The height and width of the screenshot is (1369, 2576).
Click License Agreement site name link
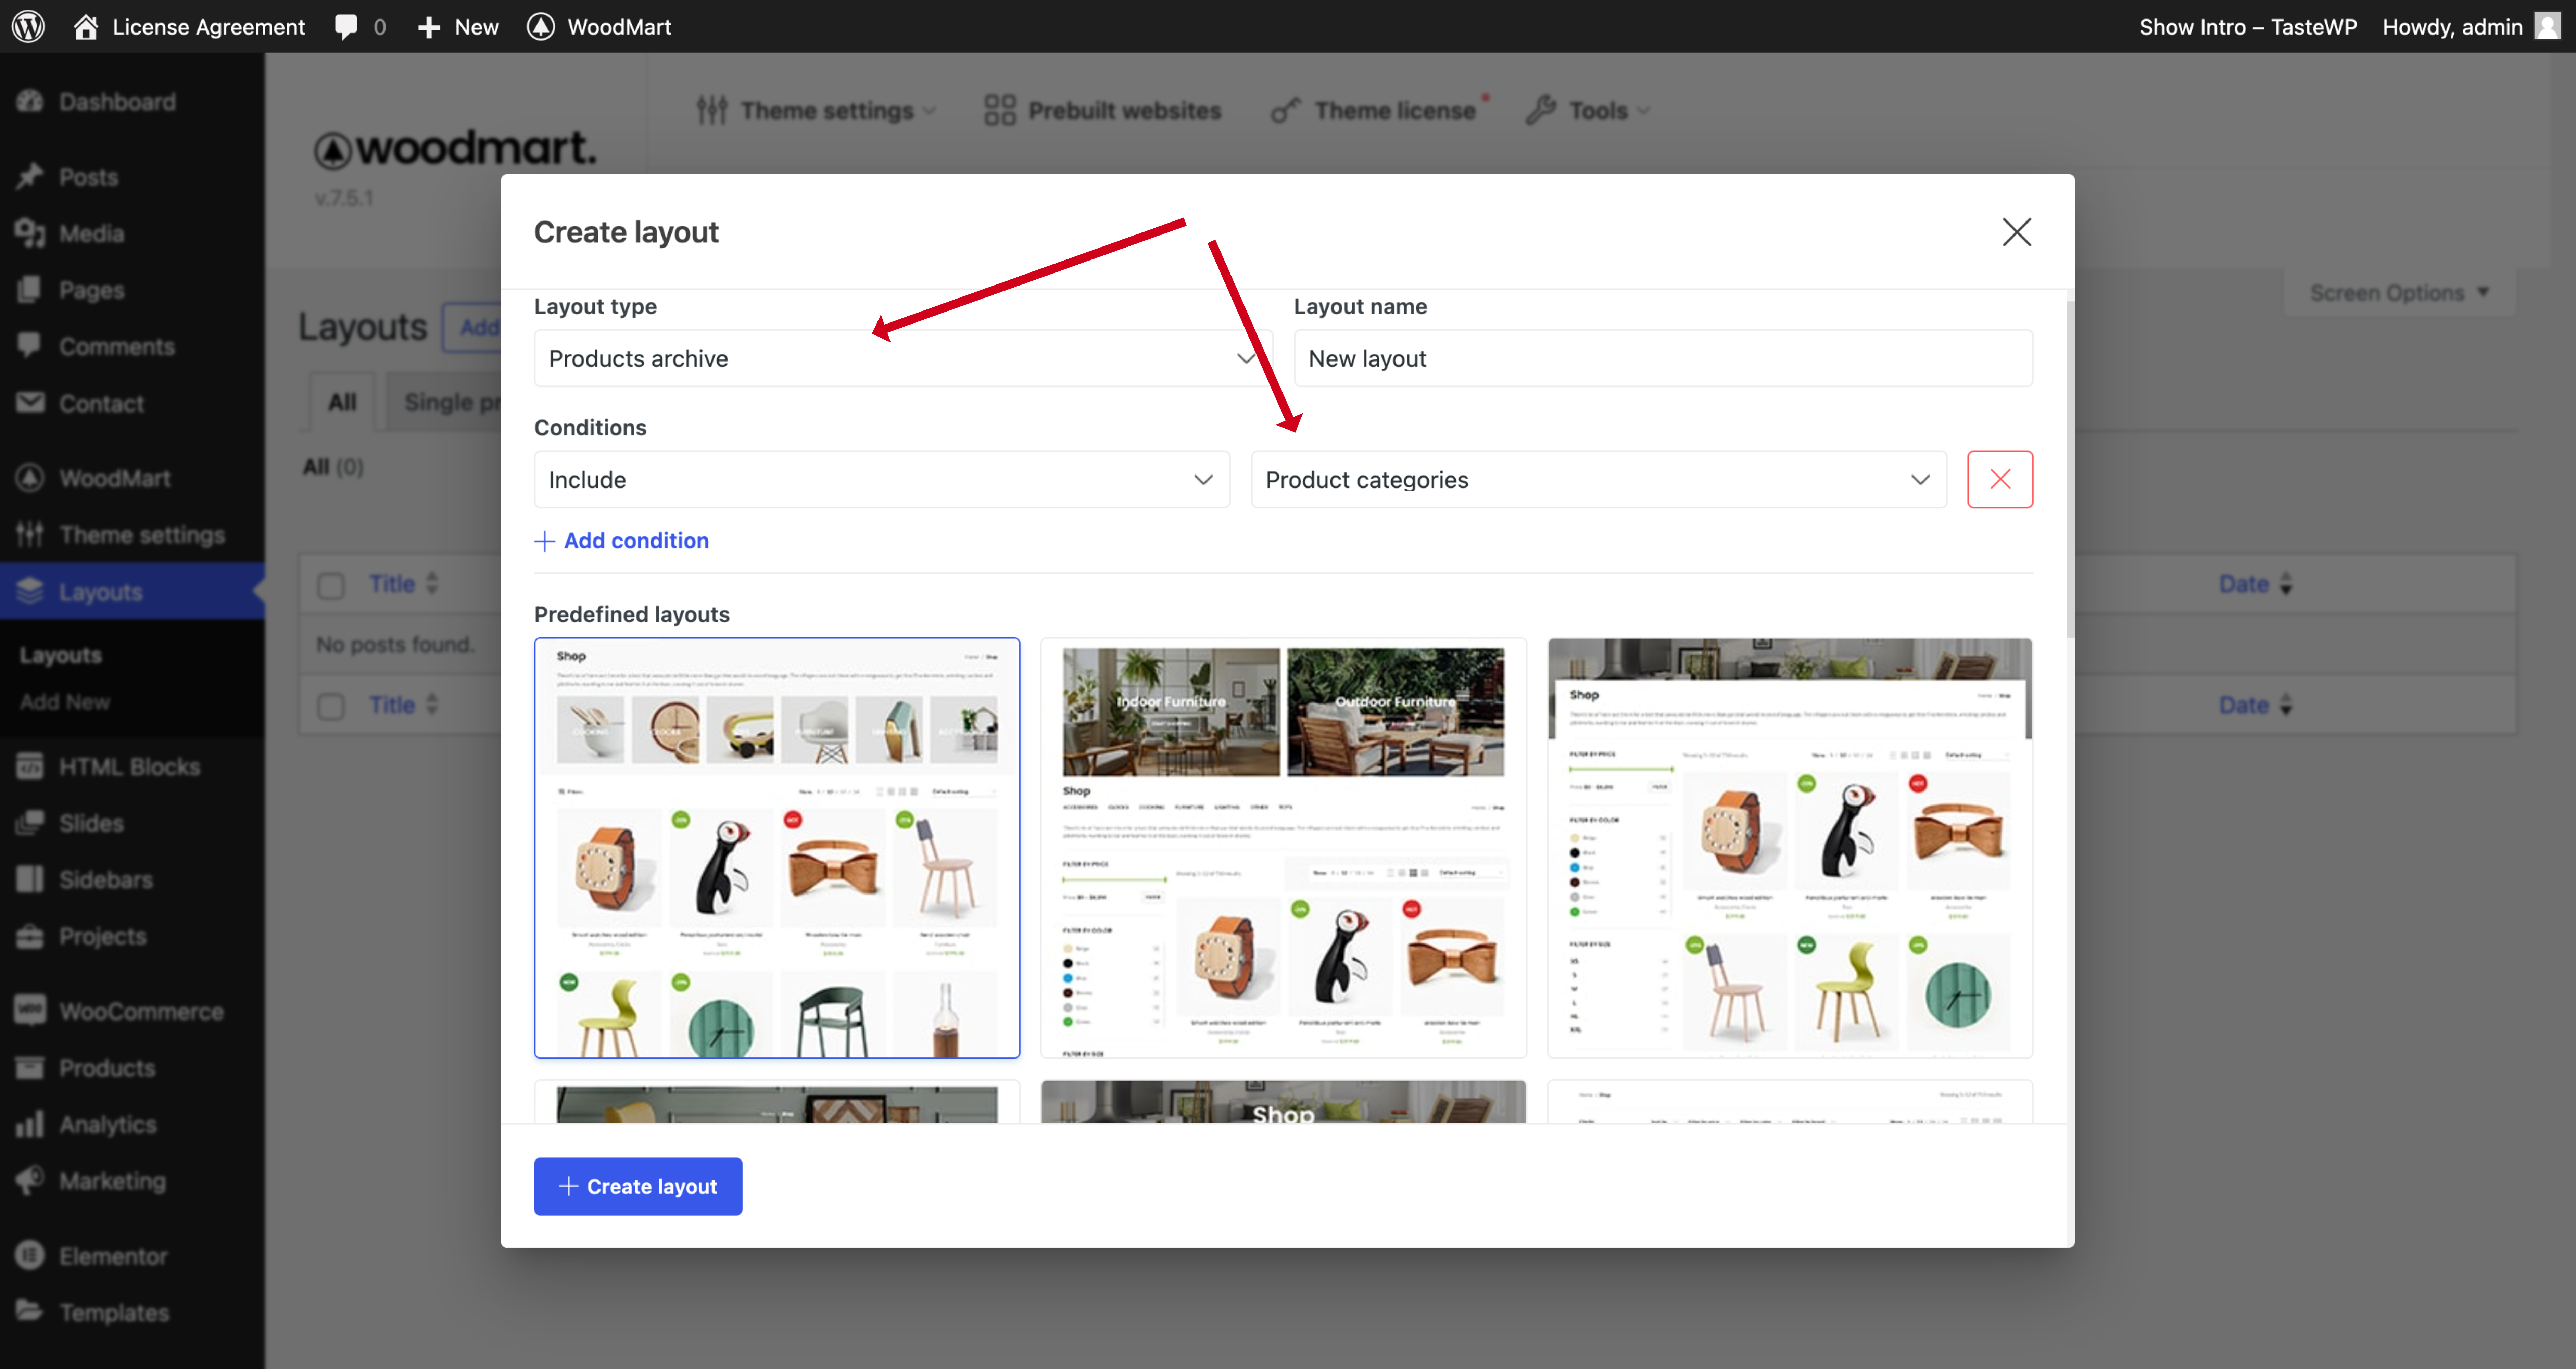[208, 27]
